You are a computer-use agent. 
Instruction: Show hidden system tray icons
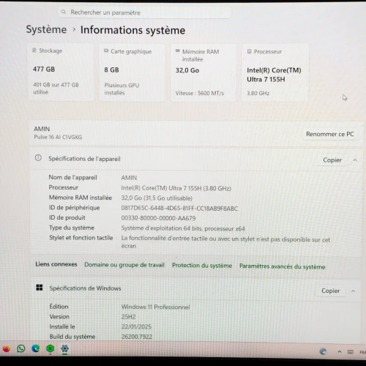340,351
